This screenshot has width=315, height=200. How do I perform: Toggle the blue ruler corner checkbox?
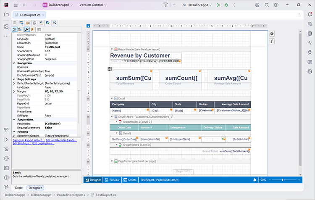pyautogui.click(x=88, y=26)
